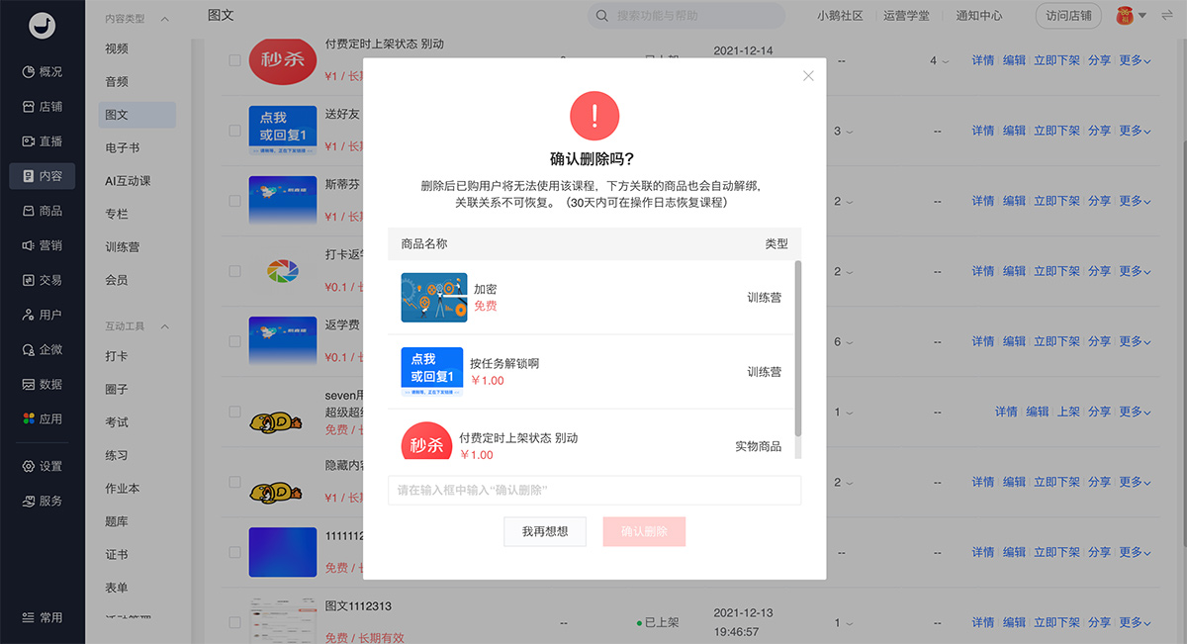Expand 更多 dropdown in the first row
This screenshot has height=644, width=1187.
[x=1135, y=60]
